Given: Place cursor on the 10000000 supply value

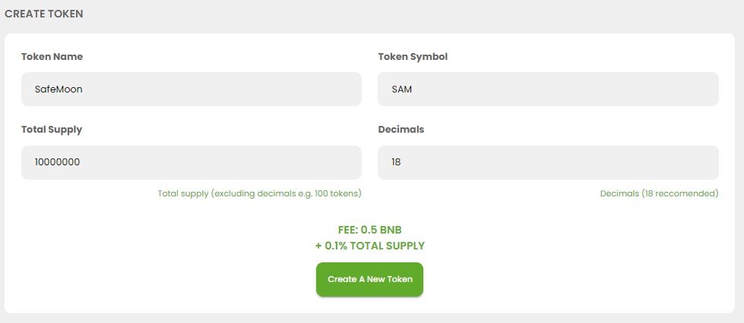Looking at the screenshot, I should (x=58, y=162).
